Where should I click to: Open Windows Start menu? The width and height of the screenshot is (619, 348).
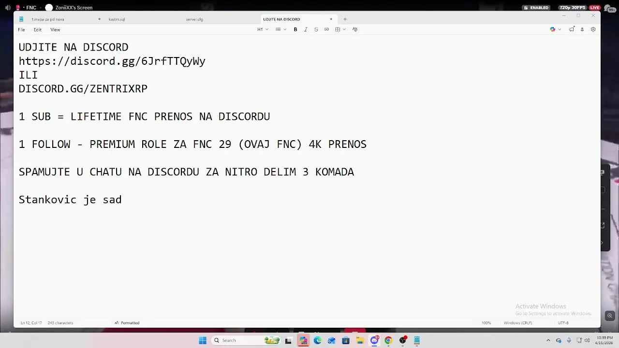(203, 340)
